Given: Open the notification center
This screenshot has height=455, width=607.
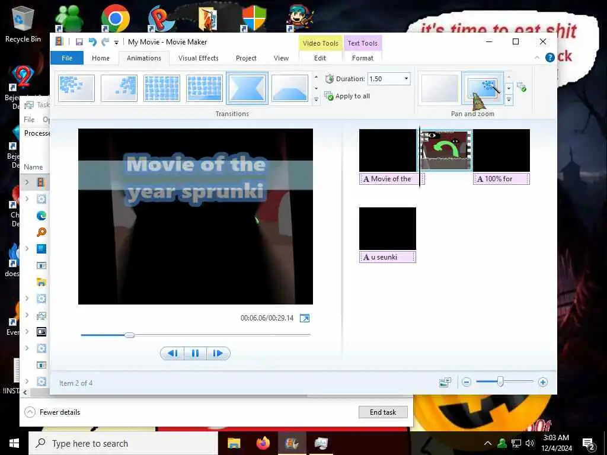Looking at the screenshot, I should 589,444.
